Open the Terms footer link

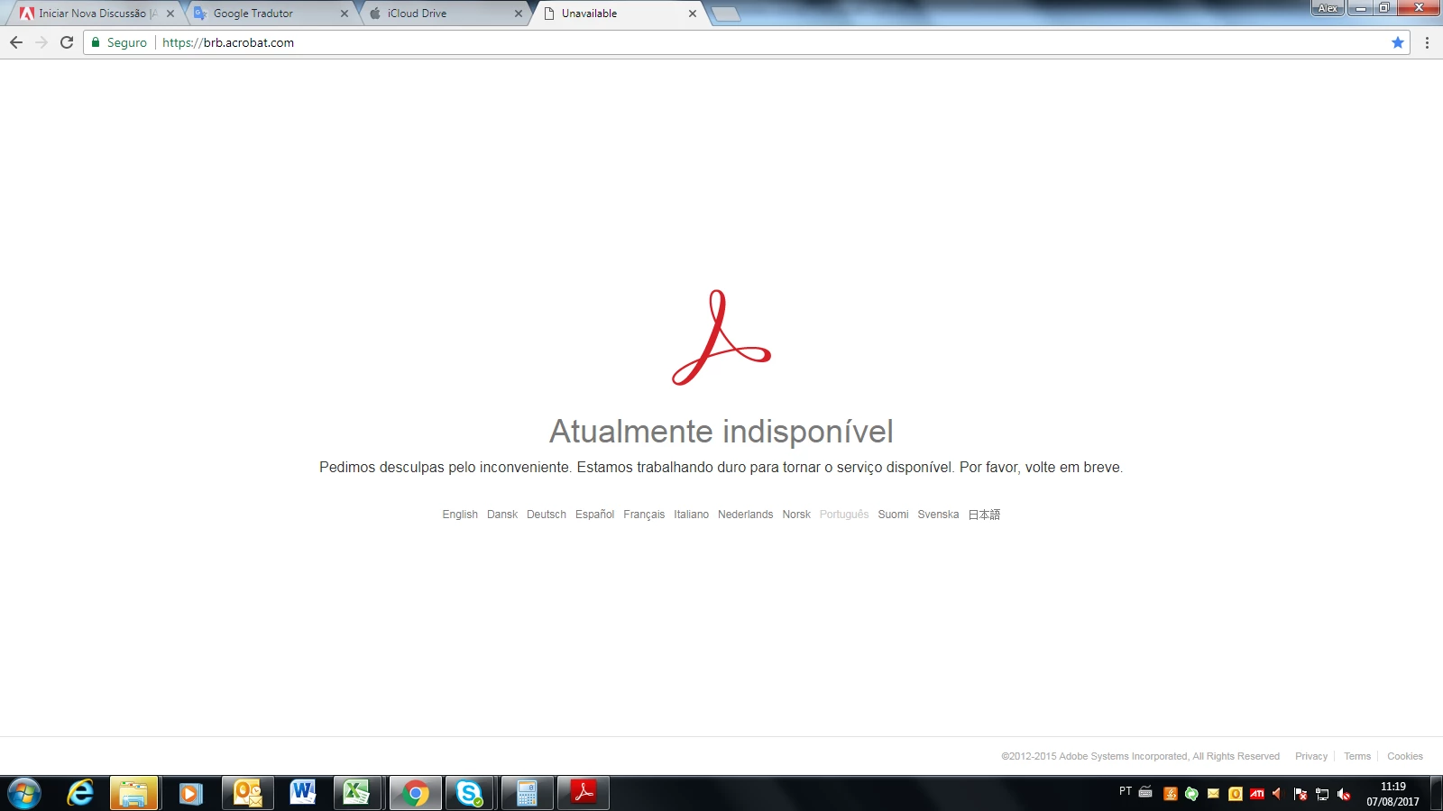[x=1357, y=756]
